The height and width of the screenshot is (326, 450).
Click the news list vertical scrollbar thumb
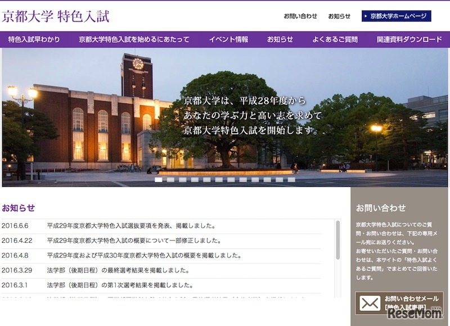tap(338, 240)
